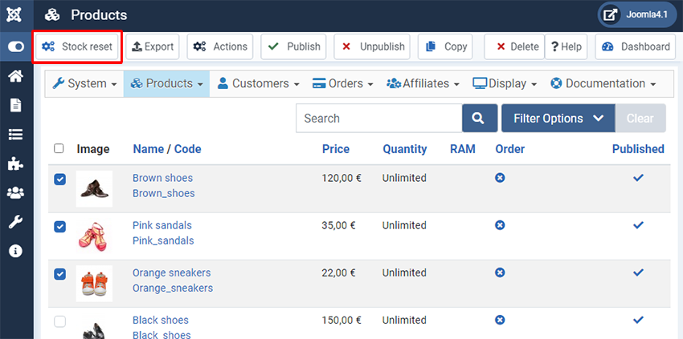The image size is (683, 339).
Task: Sort by the Published column header
Action: tap(638, 149)
